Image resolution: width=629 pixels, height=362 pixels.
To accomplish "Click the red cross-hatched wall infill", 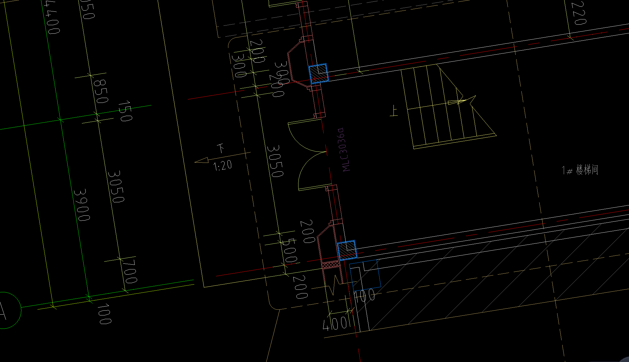I will (x=331, y=265).
